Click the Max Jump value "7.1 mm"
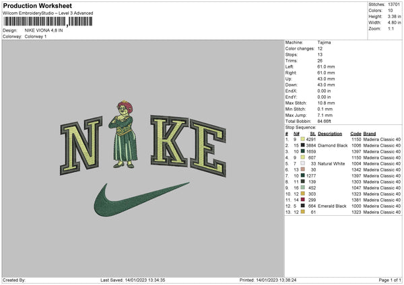The image size is (404, 285). click(325, 115)
